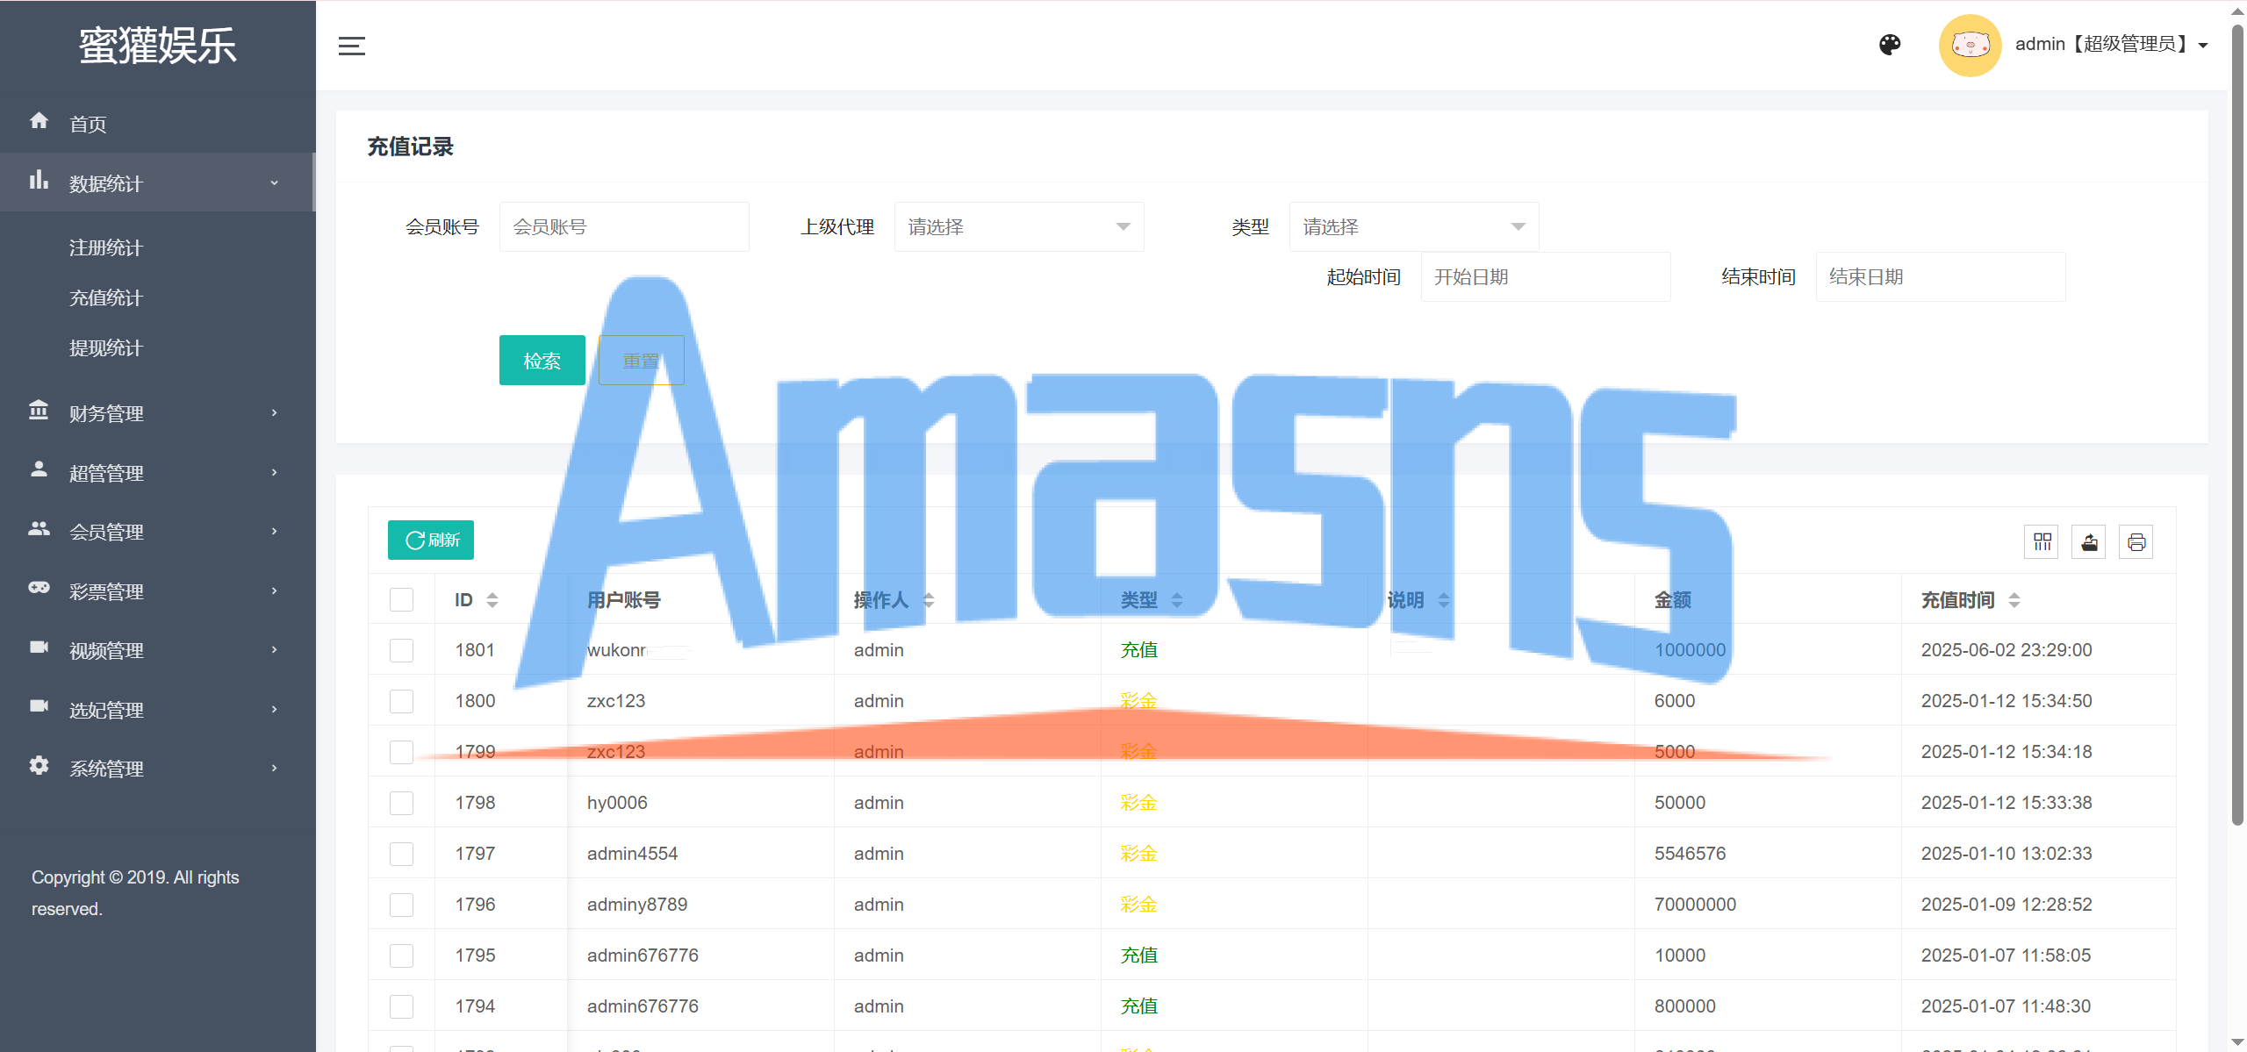Screen dimensions: 2247x1052
Task: Focus the 结束日期 end date field
Action: click(1941, 277)
